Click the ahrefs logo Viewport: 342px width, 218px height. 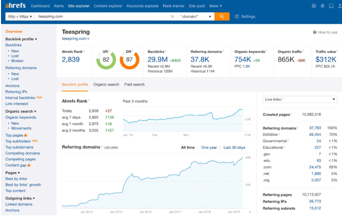tap(15, 5)
